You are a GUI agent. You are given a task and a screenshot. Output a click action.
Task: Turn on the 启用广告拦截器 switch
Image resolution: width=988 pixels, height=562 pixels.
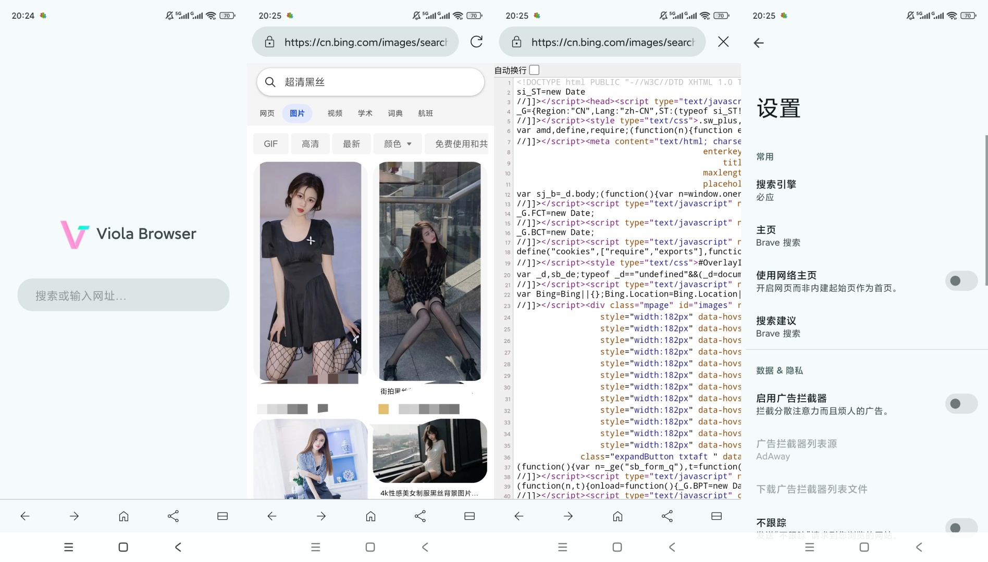point(961,404)
